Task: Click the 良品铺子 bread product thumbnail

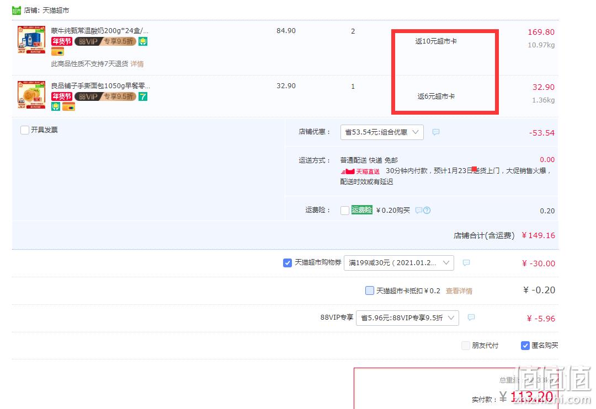Action: (31, 95)
